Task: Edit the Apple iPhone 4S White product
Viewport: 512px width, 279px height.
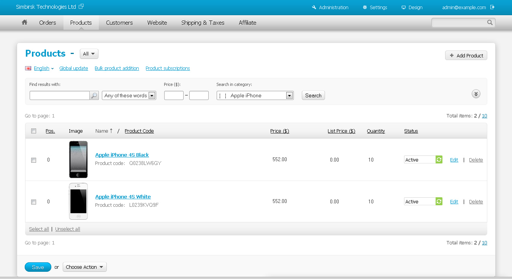Action: (454, 202)
